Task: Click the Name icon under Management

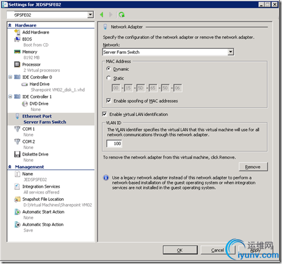Action: [17, 174]
